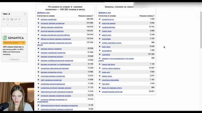Image resolution: width=202 pixels, height=113 pixels.
Task: Add 'магазин косметики каталог' via plus icon
Action: coord(39,56)
